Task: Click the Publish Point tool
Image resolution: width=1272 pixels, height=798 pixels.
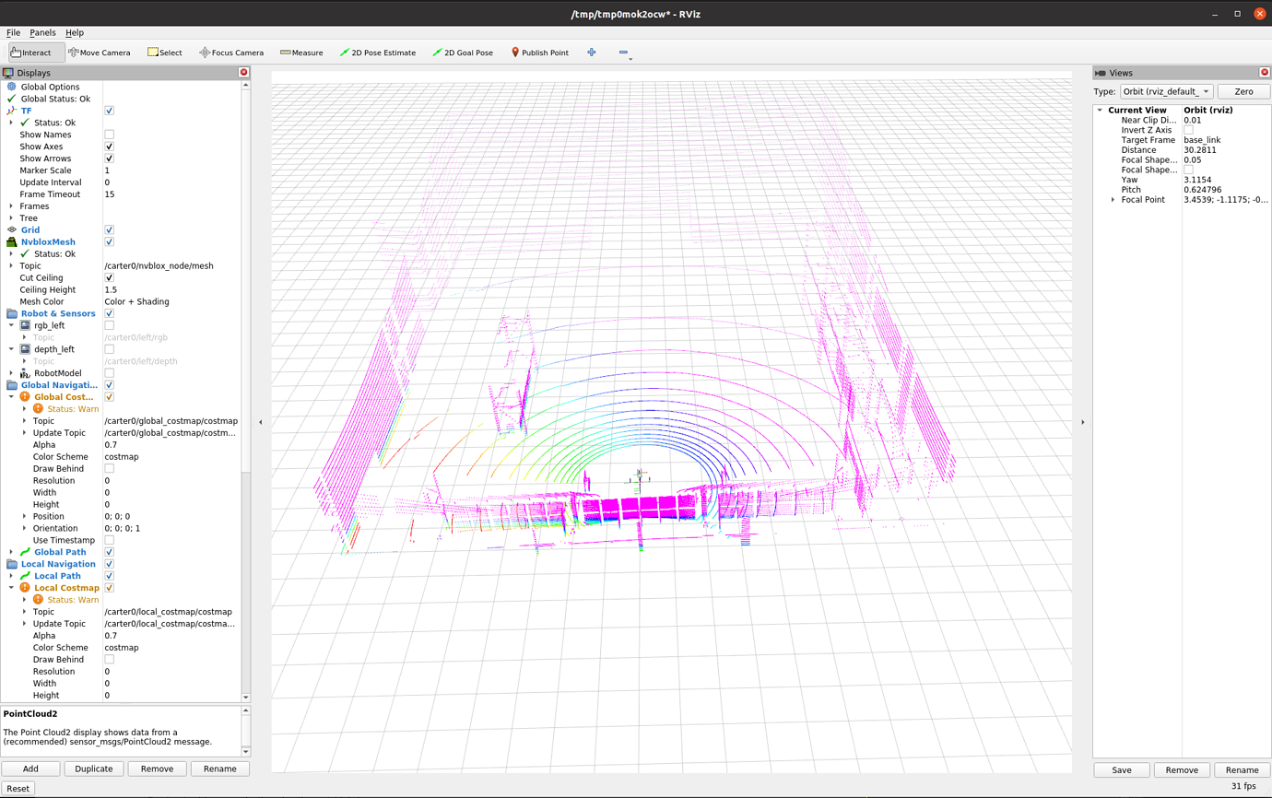Action: [539, 53]
